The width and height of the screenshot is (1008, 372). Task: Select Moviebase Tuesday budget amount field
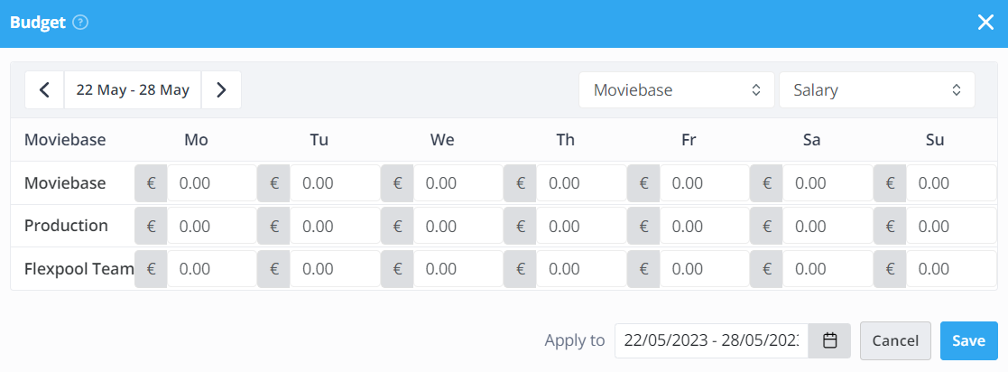[x=335, y=183]
